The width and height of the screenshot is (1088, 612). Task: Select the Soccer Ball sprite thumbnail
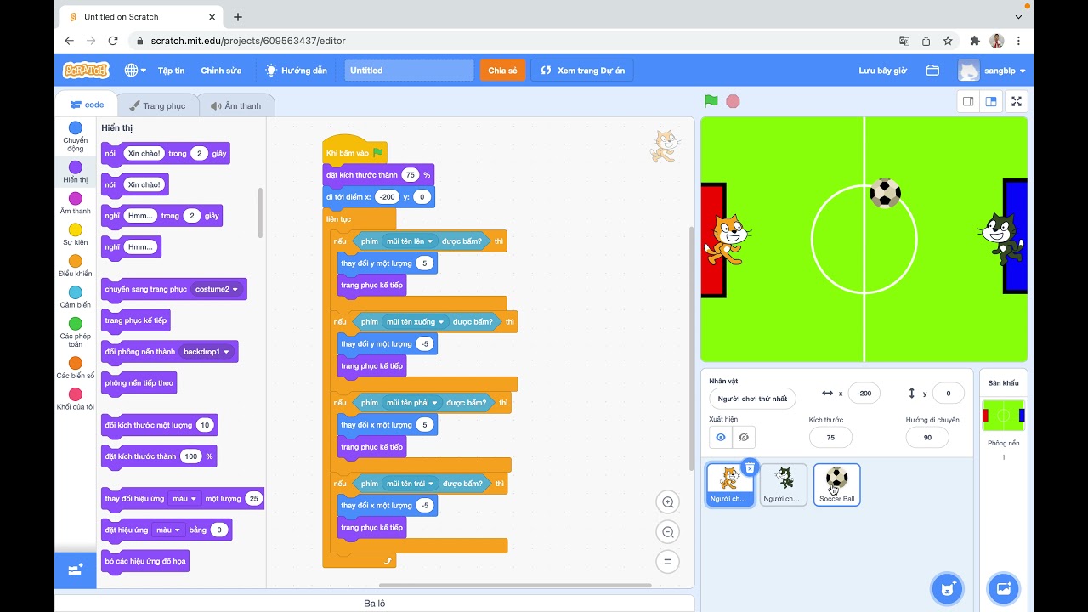(837, 484)
